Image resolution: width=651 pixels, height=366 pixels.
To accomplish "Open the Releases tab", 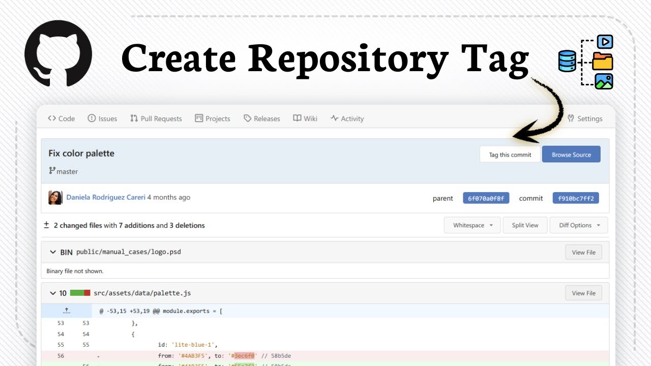I will coord(262,118).
